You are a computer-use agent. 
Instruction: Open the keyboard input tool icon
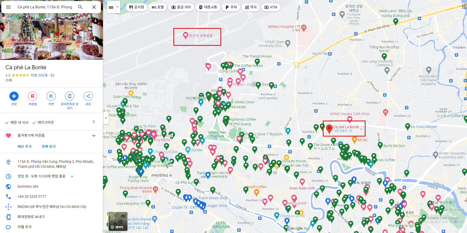111,7
